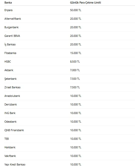
Task: Click the İş Bankası row name
Action: pos(10,44)
